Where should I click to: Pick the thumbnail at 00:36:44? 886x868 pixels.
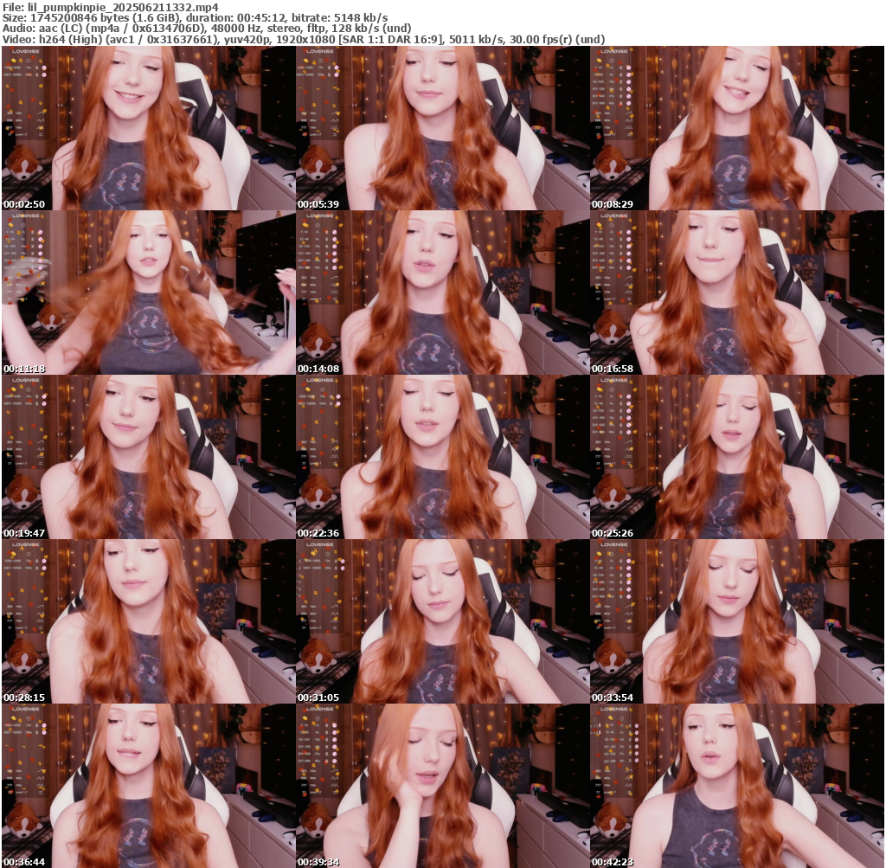click(148, 786)
